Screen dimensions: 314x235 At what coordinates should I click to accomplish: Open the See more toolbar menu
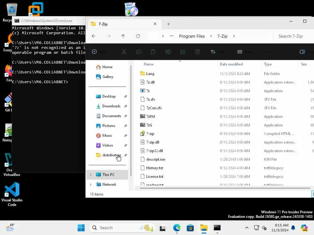click(x=267, y=52)
